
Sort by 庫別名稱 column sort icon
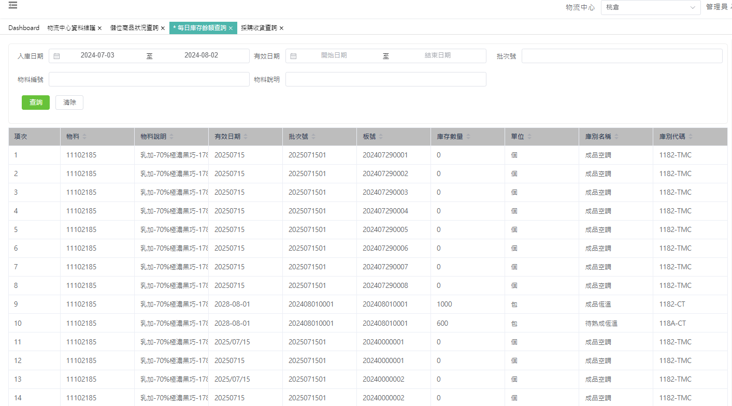616,137
